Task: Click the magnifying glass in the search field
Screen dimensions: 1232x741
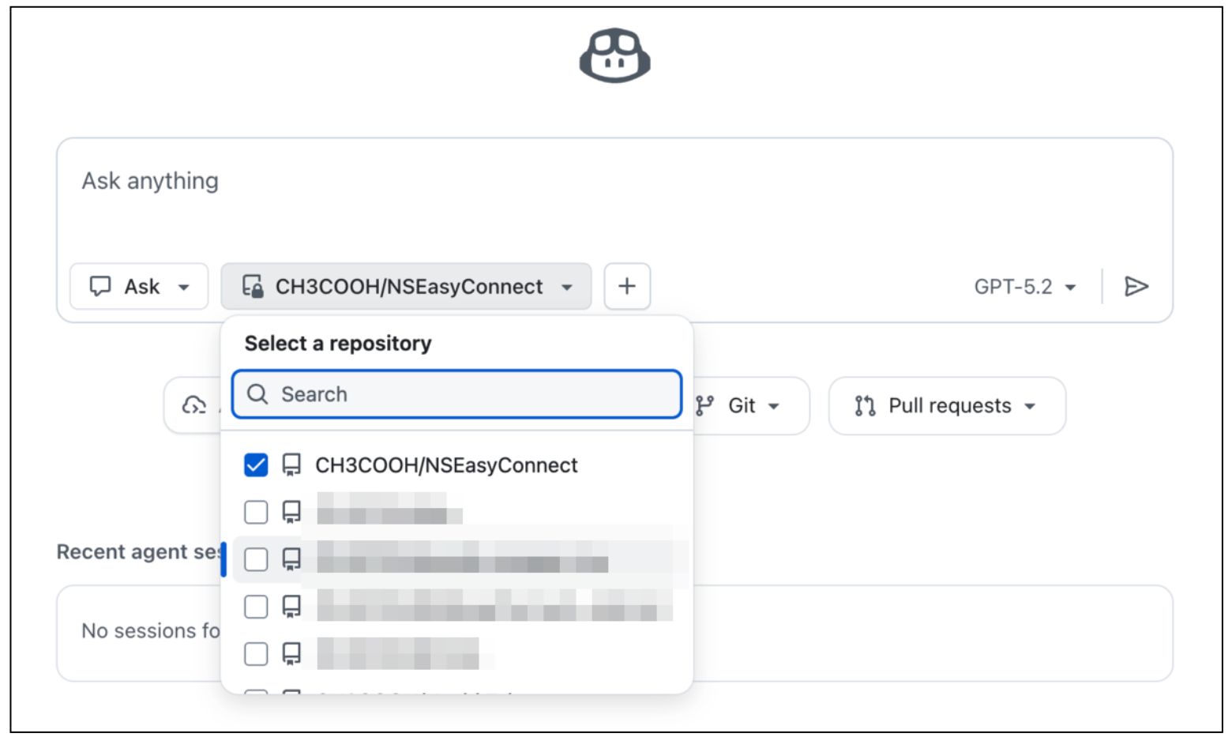Action: point(258,393)
